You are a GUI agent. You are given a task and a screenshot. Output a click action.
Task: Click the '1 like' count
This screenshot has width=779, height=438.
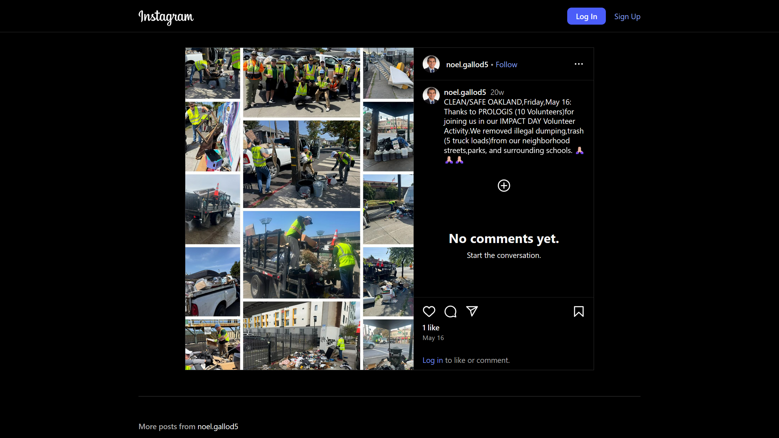click(x=431, y=328)
